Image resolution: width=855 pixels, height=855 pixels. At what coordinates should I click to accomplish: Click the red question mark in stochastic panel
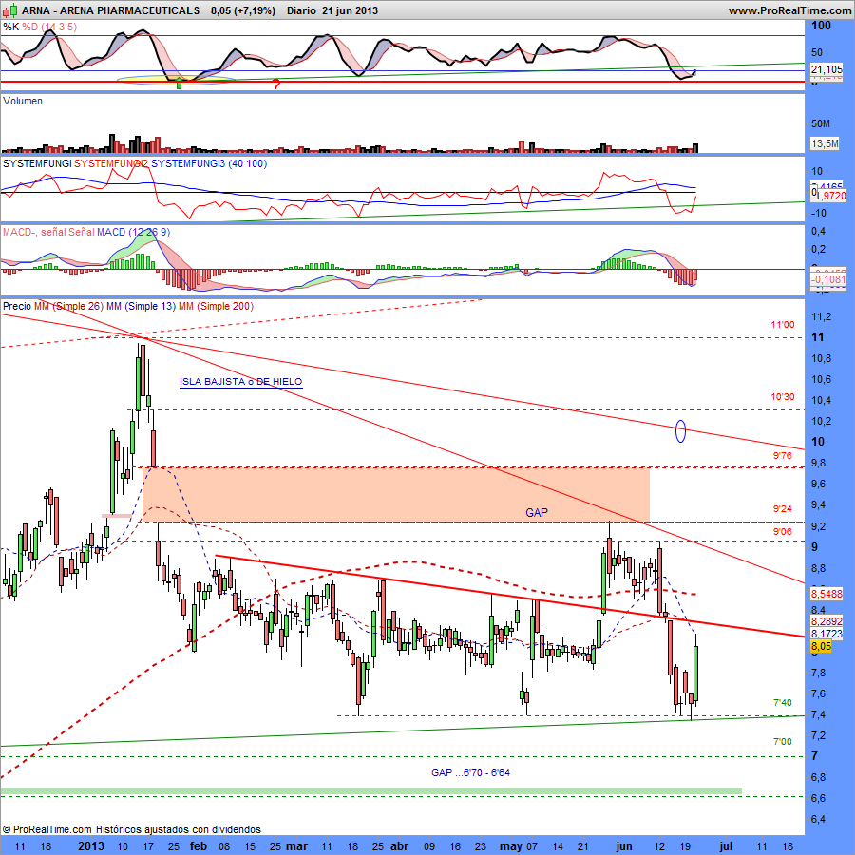coord(276,85)
